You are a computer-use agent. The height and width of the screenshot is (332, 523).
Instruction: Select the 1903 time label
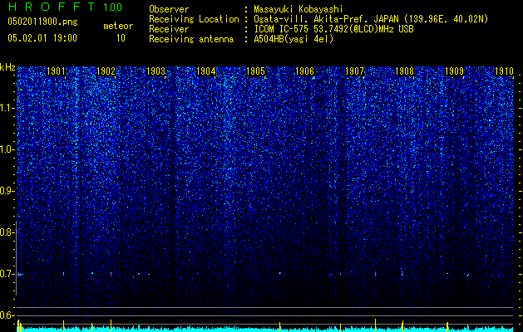155,71
